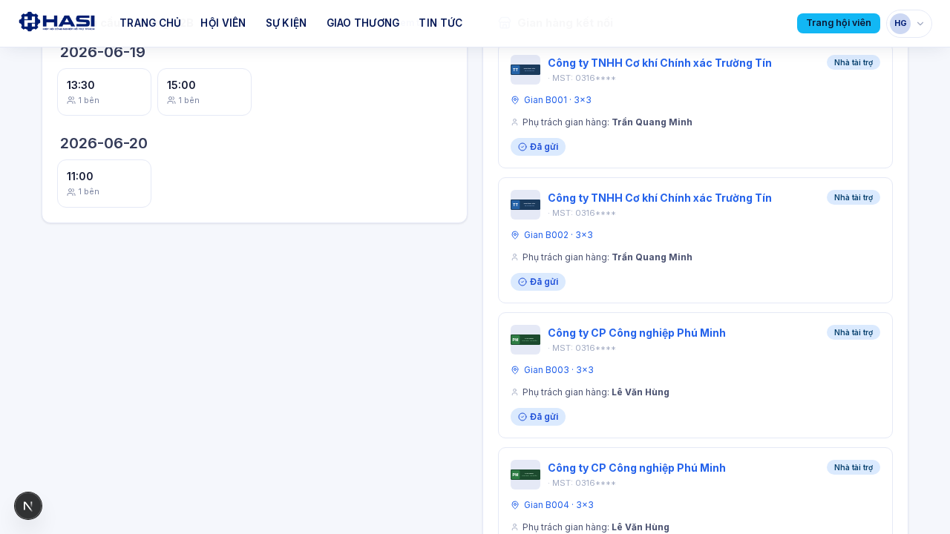Image resolution: width=950 pixels, height=534 pixels.
Task: Open the TRANG CHỦ menu item
Action: tap(151, 23)
